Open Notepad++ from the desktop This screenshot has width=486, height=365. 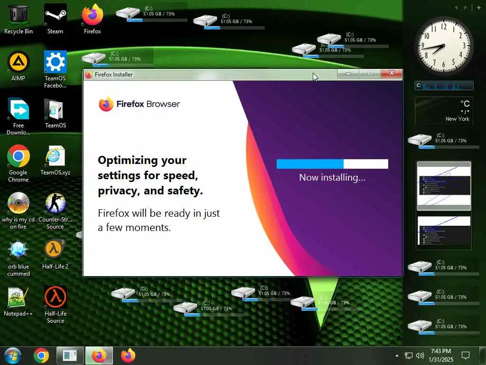19,301
